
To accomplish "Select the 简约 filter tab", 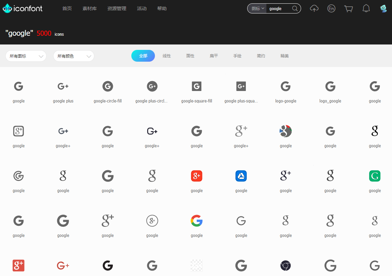I will coord(261,56).
